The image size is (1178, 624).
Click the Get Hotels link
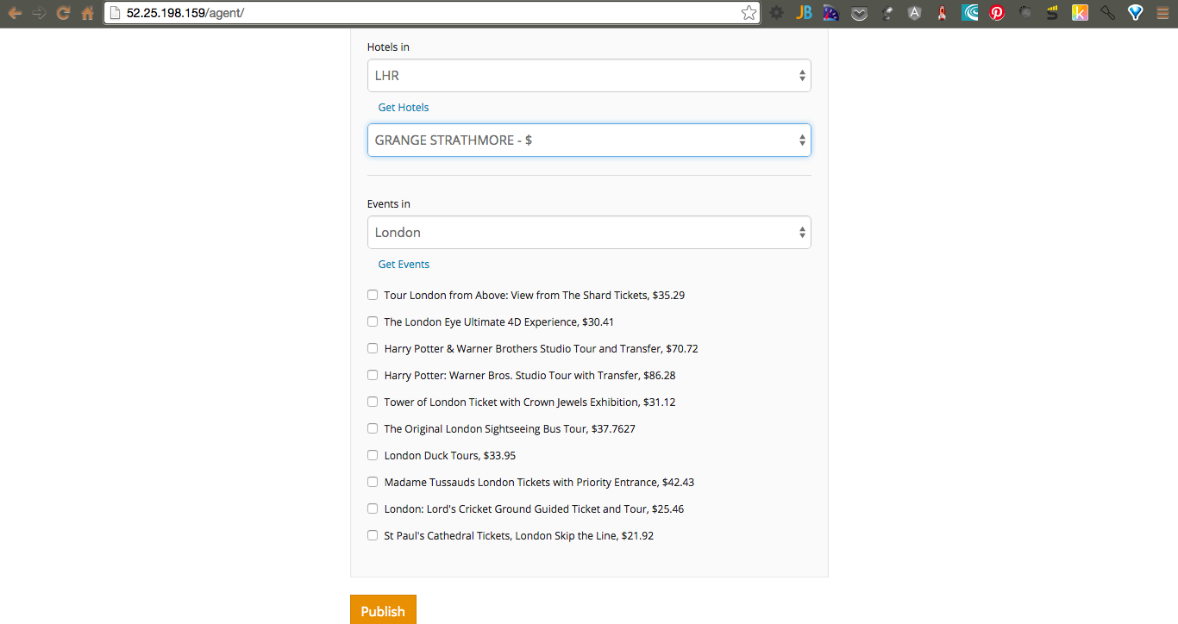404,108
